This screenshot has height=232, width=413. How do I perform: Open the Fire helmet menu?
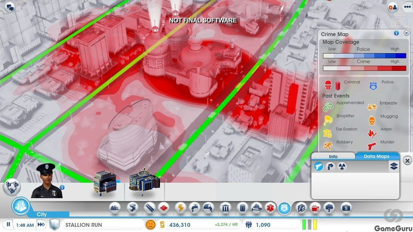point(256,208)
